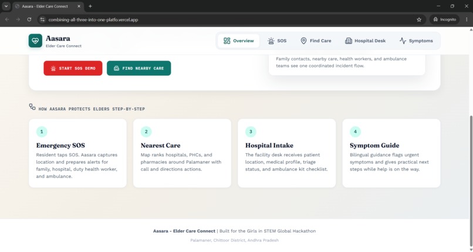Click step number 1 badge
This screenshot has height=252, width=473.
click(42, 132)
